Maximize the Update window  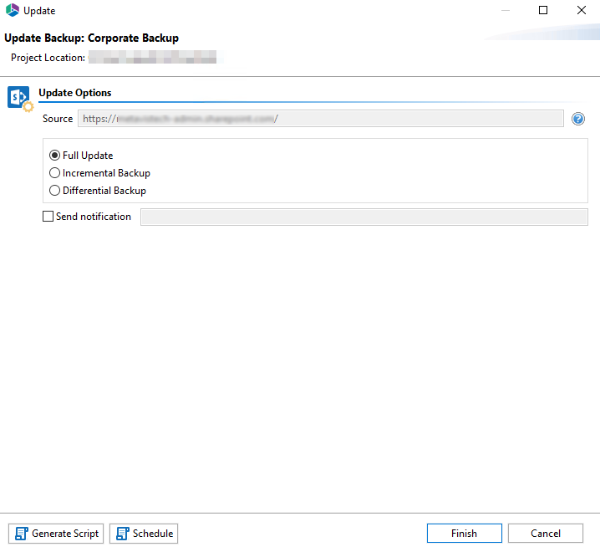pyautogui.click(x=543, y=10)
